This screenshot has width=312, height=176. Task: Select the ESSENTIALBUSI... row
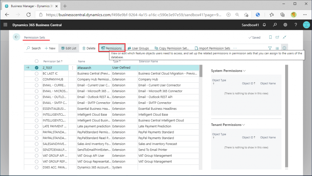click(x=37, y=109)
